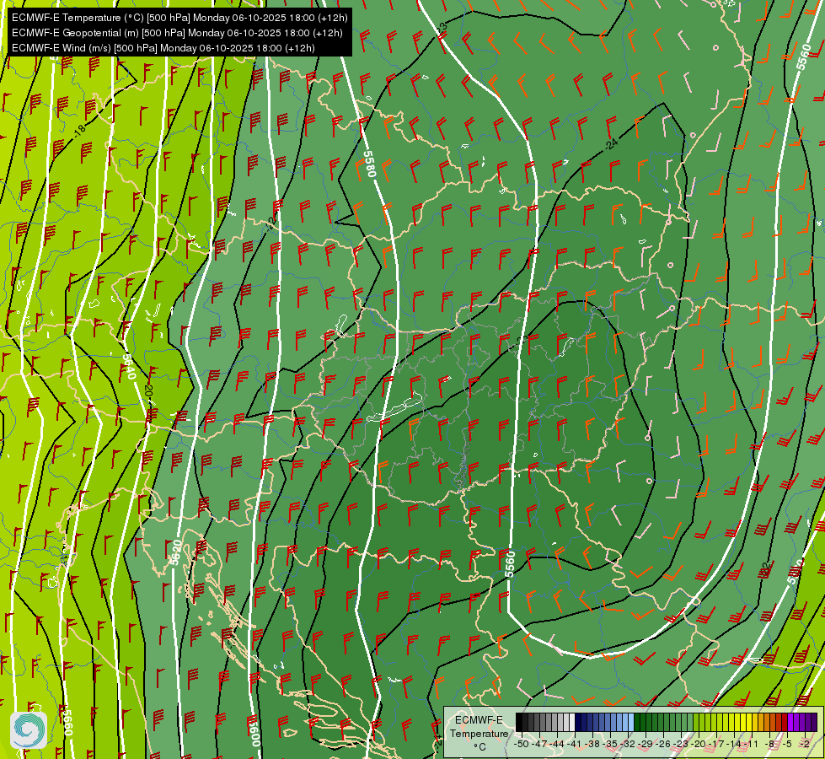This screenshot has width=825, height=759.
Task: Click the swirl logo icon
Action: point(29,730)
